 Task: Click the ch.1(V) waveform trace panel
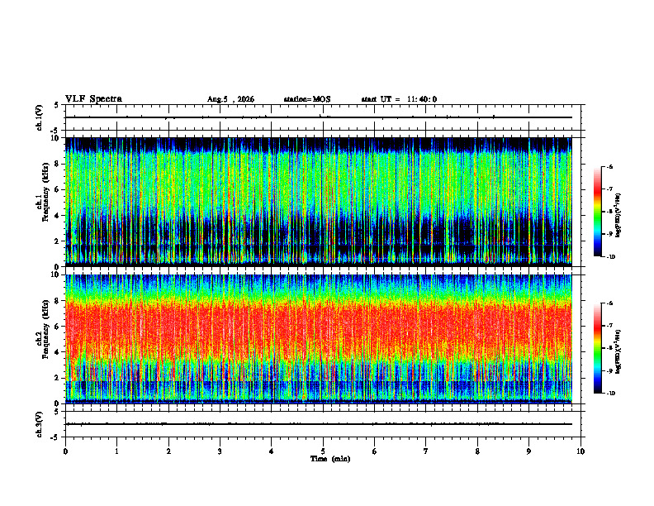(x=323, y=117)
